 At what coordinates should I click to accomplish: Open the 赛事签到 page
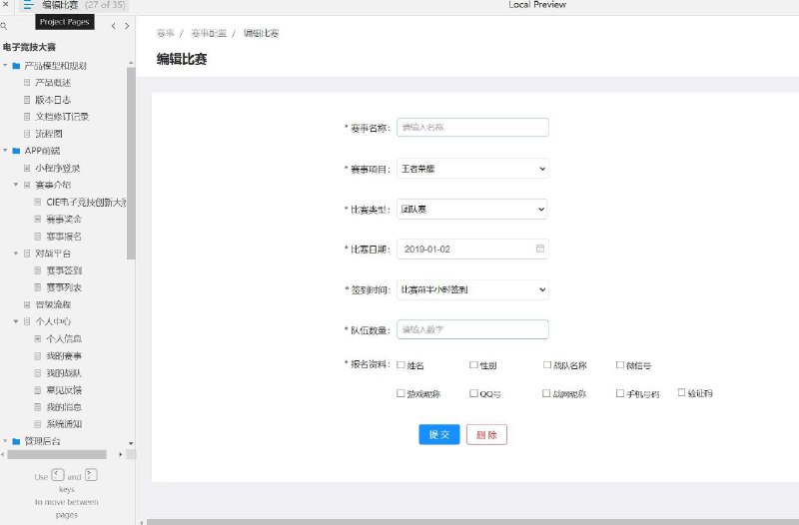[x=64, y=270]
